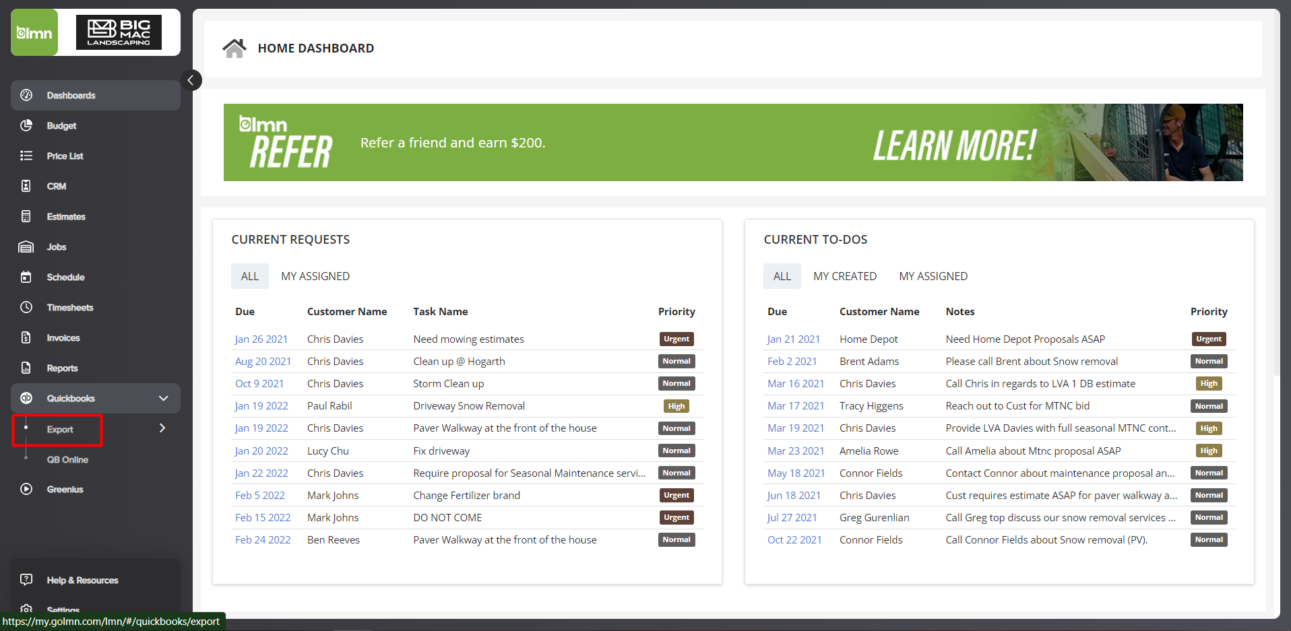
Task: Click the Timesheets clock icon
Action: tap(26, 307)
